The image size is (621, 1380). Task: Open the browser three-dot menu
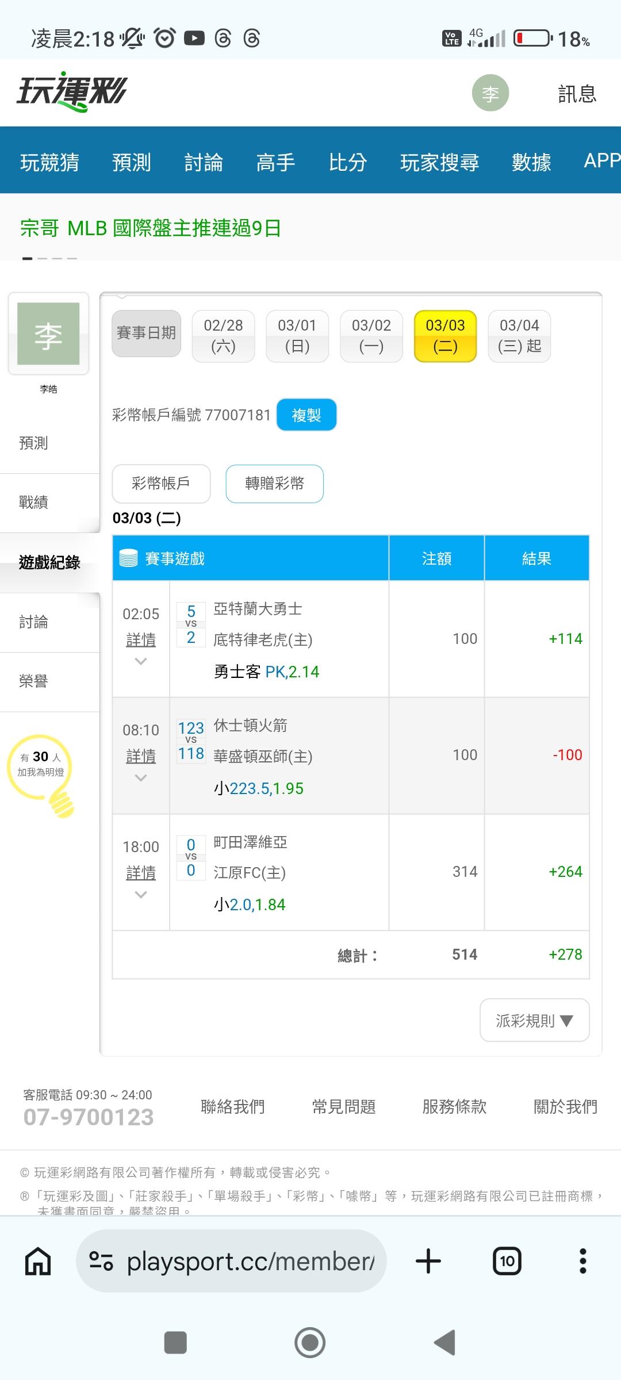click(x=582, y=1262)
